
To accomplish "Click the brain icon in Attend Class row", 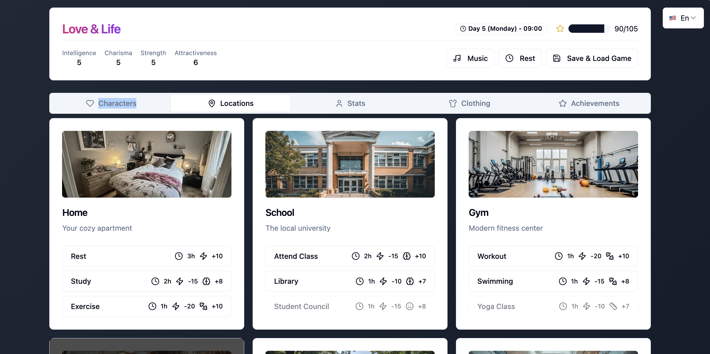I will (x=407, y=256).
